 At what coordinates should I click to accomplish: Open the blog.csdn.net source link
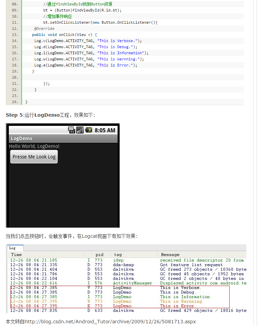110,322
